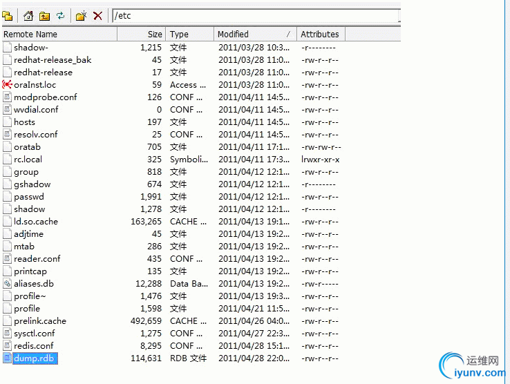Select the redhat-release file name
Image resolution: width=510 pixels, height=384 pixels.
point(43,73)
